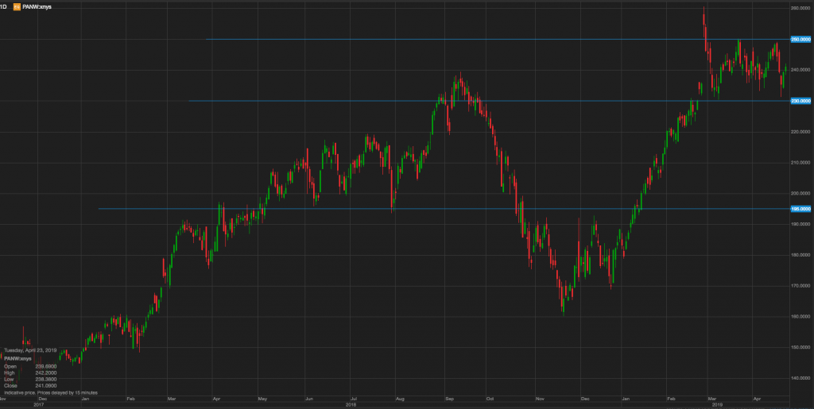The width and height of the screenshot is (814, 409).
Task: Select the 250.0000 price level tag
Action: pos(799,39)
